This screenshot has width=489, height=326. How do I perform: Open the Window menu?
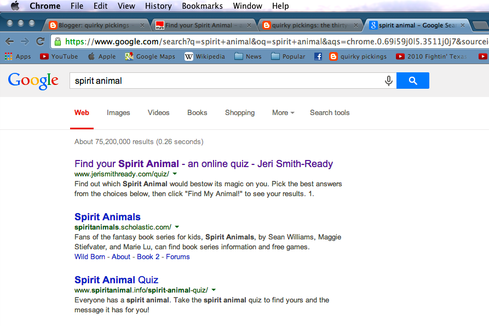click(248, 6)
